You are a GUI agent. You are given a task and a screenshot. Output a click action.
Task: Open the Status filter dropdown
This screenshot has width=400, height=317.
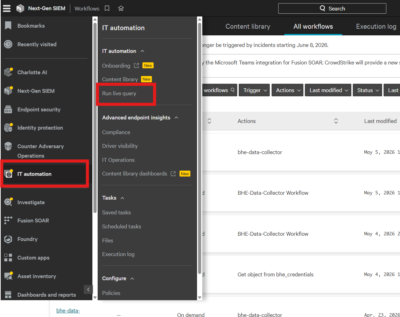pyautogui.click(x=367, y=90)
